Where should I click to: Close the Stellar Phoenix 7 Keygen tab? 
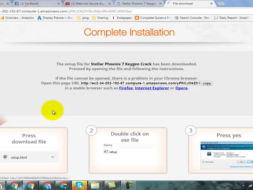point(160,4)
